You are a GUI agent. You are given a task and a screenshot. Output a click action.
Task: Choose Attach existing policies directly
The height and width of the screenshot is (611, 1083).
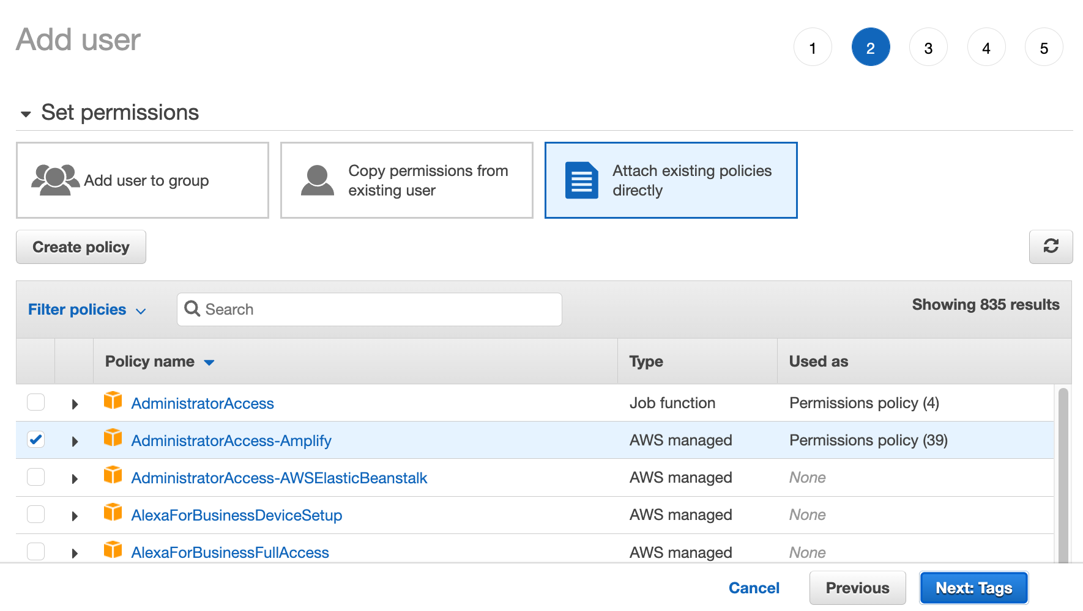click(671, 180)
